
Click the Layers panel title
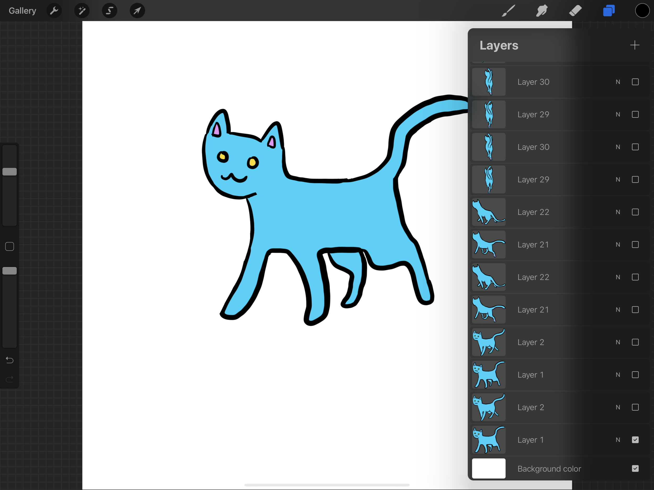(500, 46)
